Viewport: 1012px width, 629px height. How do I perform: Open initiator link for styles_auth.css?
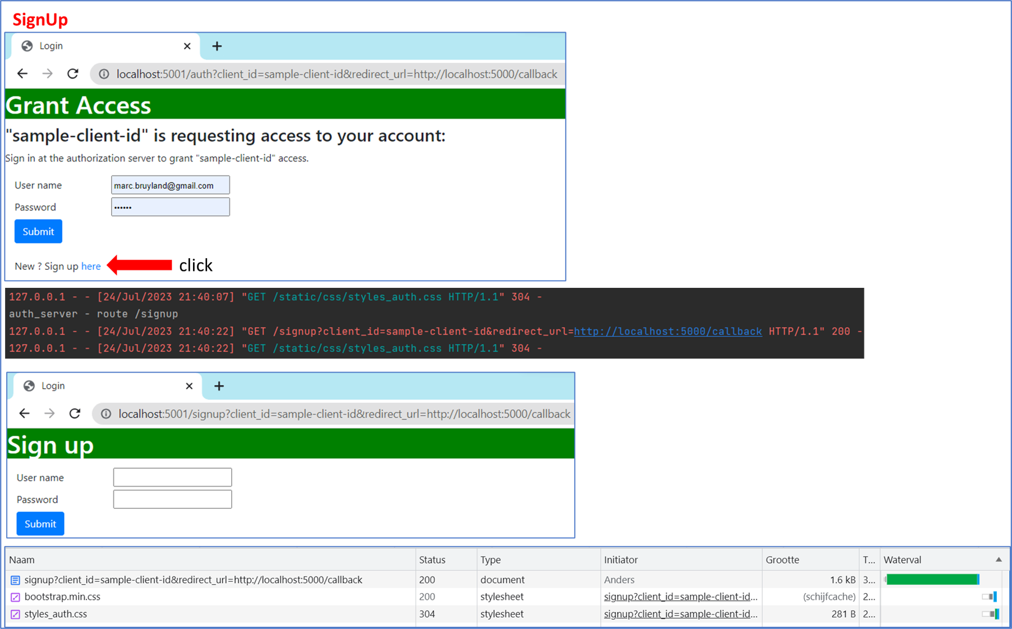click(x=680, y=614)
